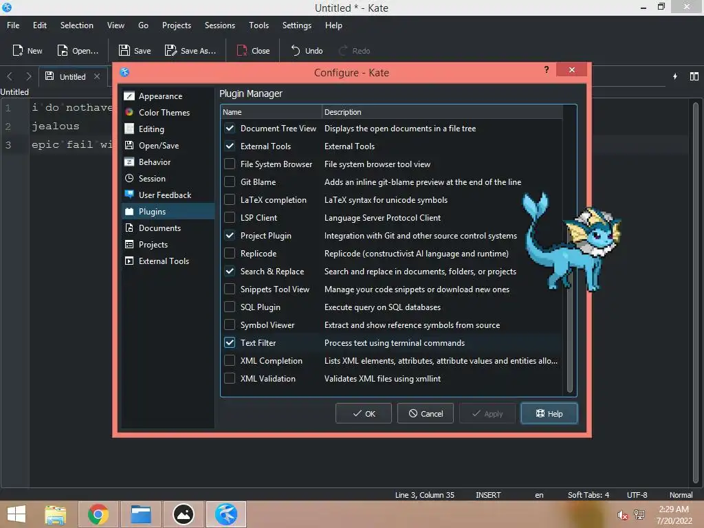Change indentation via Soft Tabs: 4

(588, 495)
